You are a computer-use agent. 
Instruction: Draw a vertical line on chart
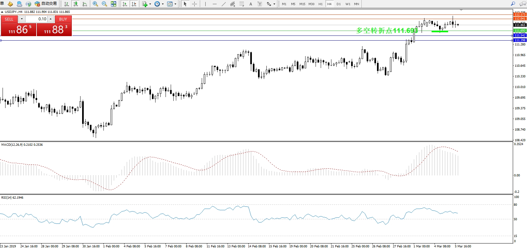(205, 4)
